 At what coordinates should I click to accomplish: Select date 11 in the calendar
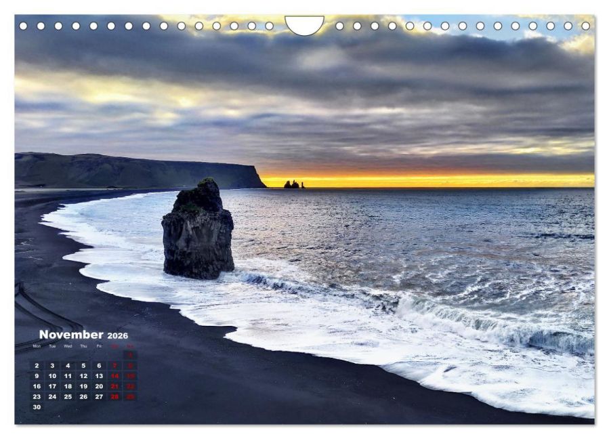[68, 376]
